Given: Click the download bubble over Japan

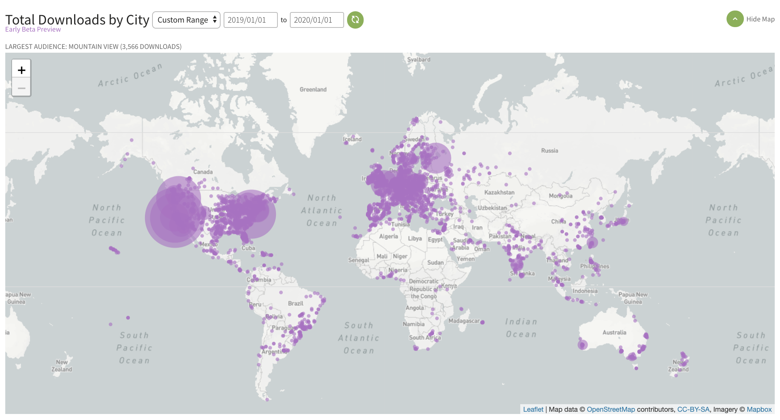Looking at the screenshot, I should 623,221.
